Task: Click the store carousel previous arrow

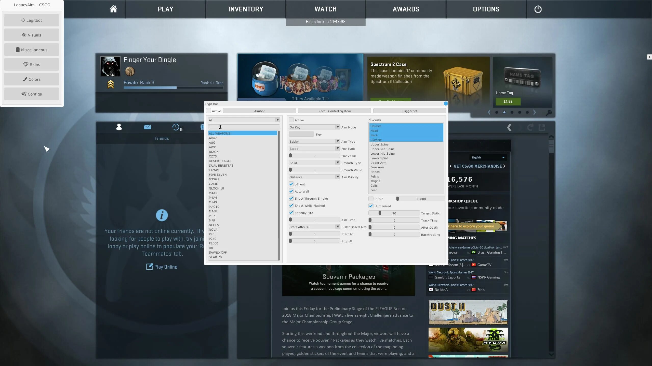Action: (x=489, y=112)
